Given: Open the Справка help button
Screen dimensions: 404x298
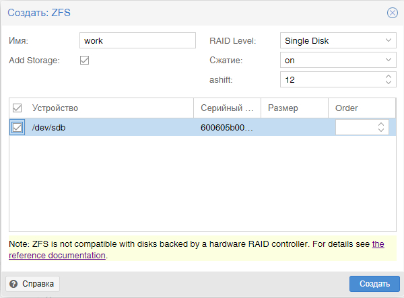Looking at the screenshot, I should click(x=33, y=284).
